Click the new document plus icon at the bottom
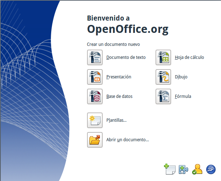The height and width of the screenshot is (181, 221). click(x=170, y=169)
